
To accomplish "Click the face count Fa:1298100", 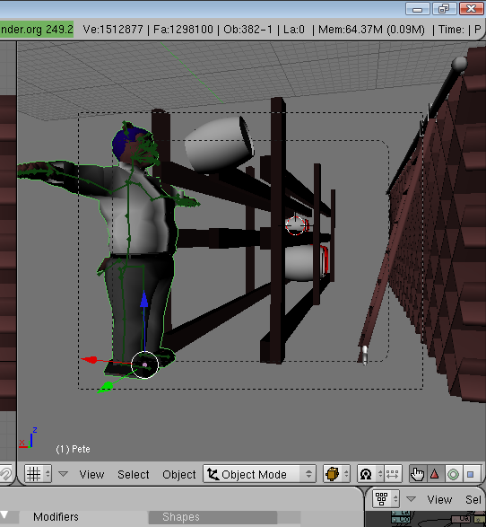I will pos(183,30).
